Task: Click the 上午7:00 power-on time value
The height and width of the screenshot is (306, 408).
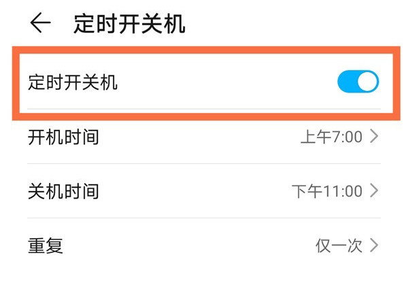Action: point(331,137)
